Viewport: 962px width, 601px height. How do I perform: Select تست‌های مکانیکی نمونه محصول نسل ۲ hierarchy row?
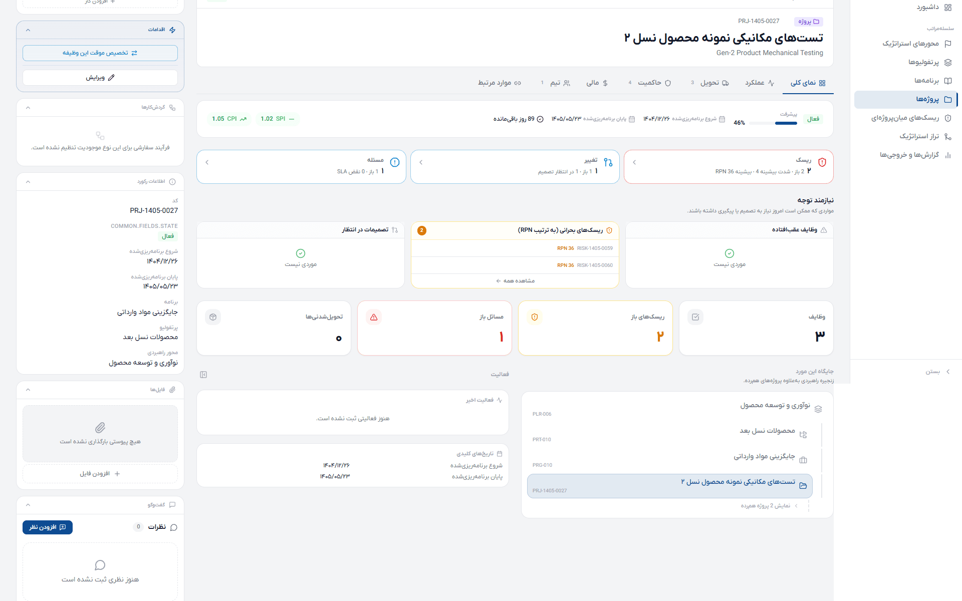pos(669,486)
